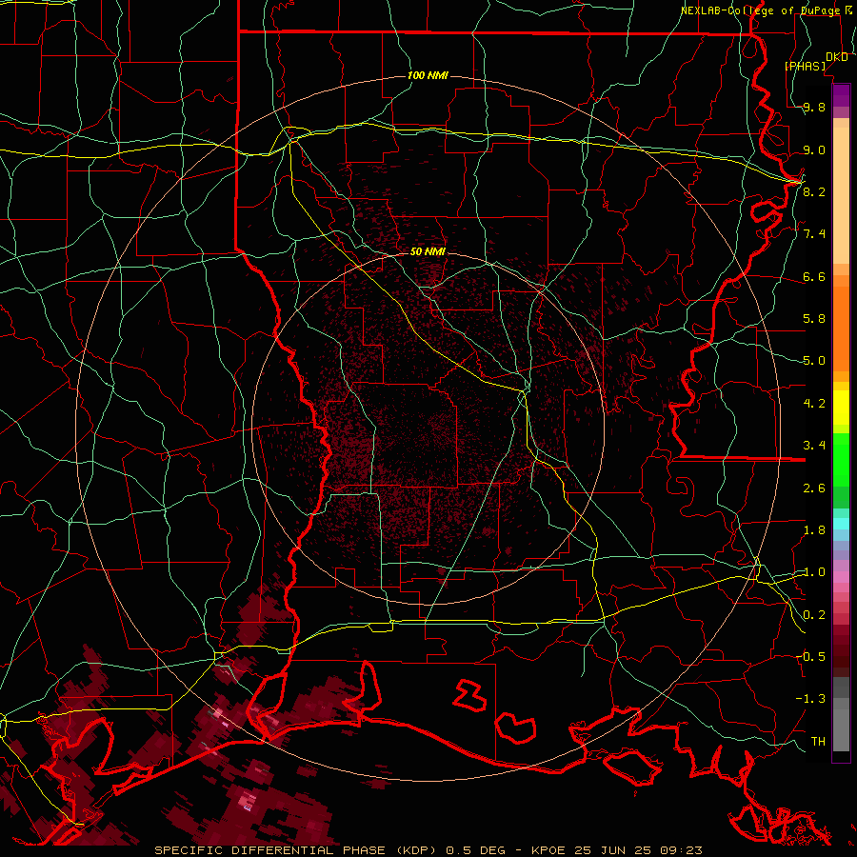The width and height of the screenshot is (857, 857).
Task: Click the 9.0 value on the color scale
Action: (814, 150)
